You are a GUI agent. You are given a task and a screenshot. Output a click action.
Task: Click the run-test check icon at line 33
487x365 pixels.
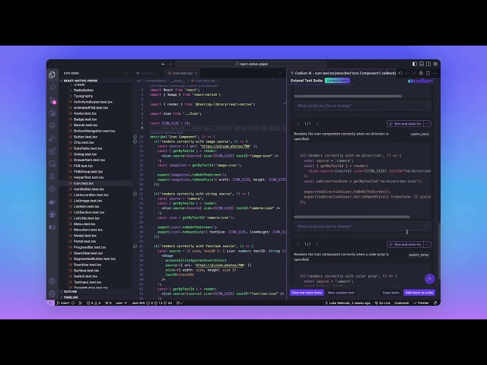pos(135,246)
